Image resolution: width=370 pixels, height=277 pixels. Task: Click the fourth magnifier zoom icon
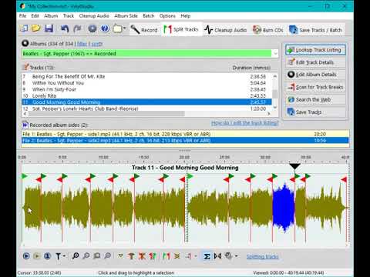[108, 255]
